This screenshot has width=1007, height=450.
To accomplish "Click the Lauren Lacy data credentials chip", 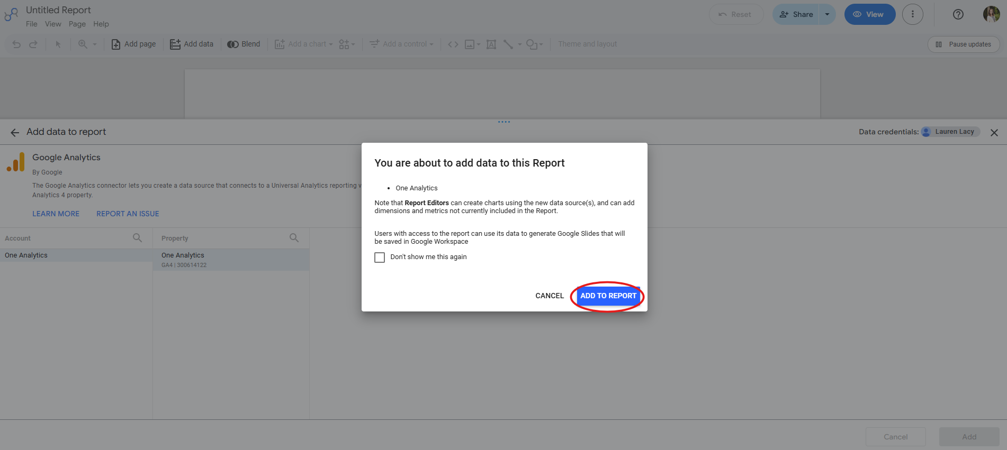I will [x=950, y=132].
